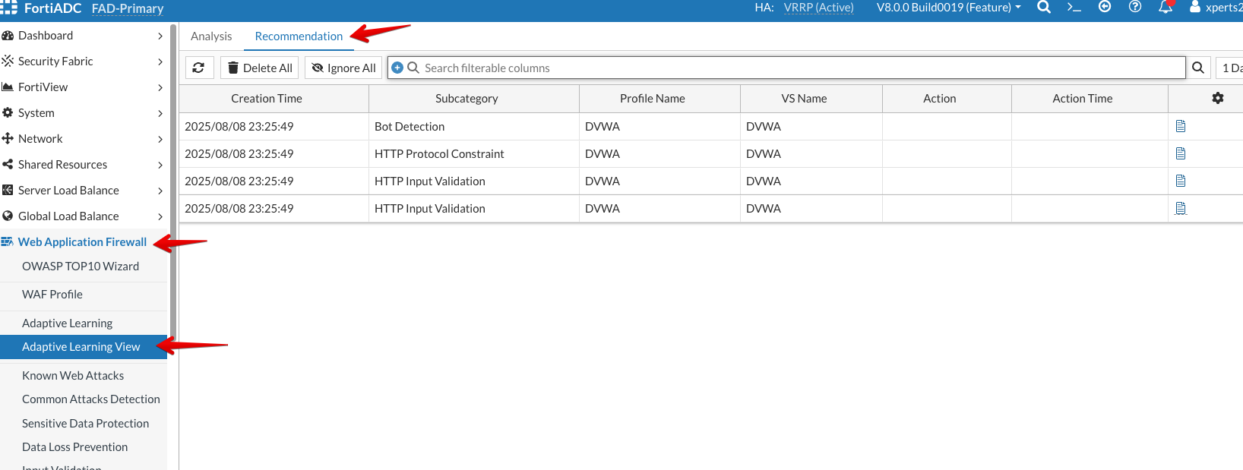View details icon for Bot Detection row
1243x470 pixels.
point(1181,126)
